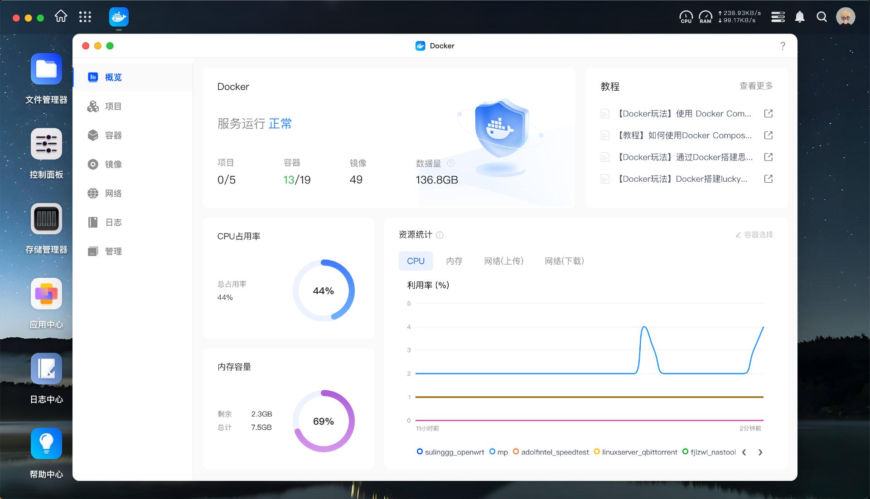Select 项目 in the Docker sidebar
The height and width of the screenshot is (499, 870).
[x=133, y=107]
